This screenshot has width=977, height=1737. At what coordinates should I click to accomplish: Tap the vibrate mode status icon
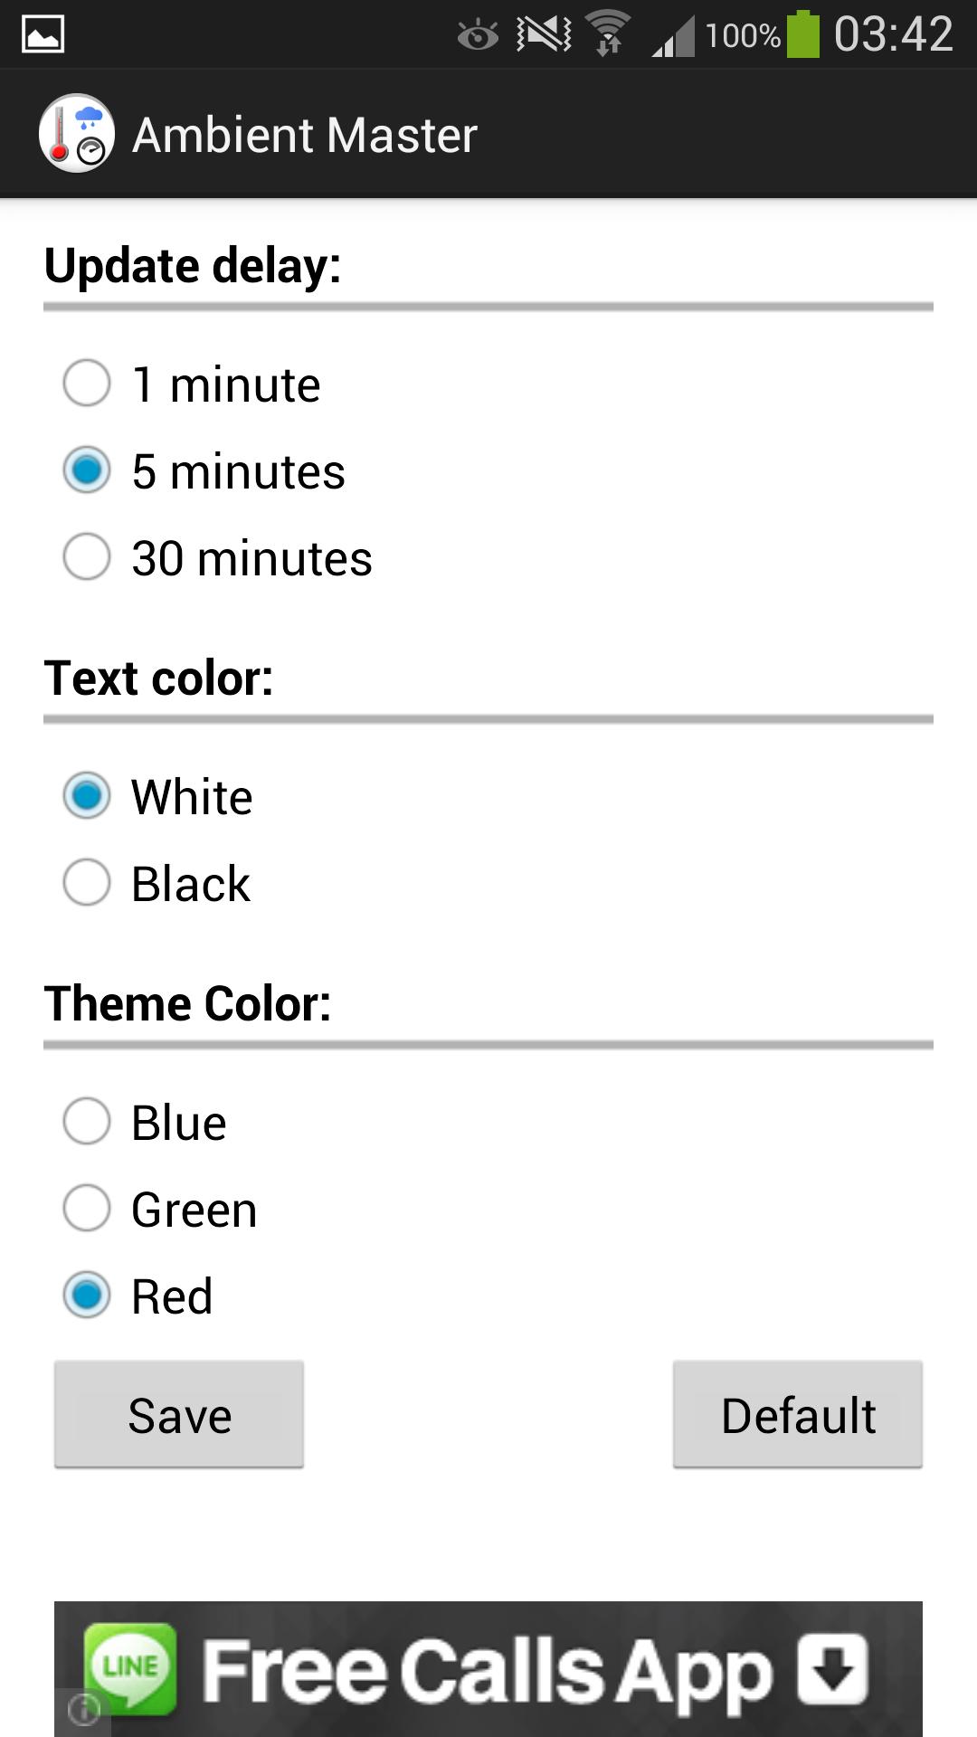[x=544, y=34]
